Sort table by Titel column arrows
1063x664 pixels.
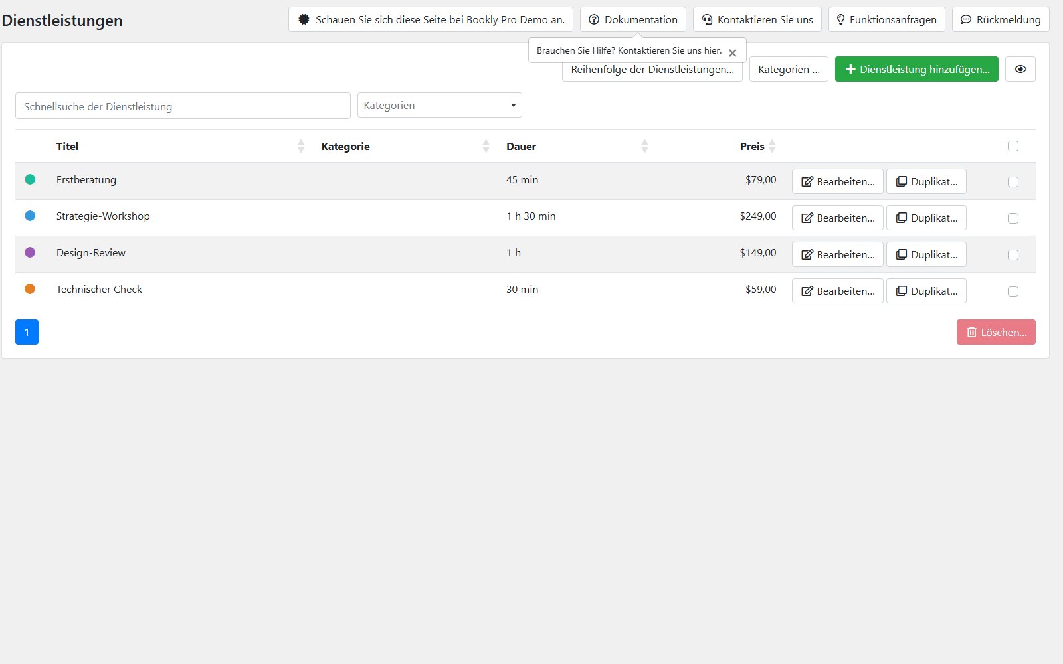[301, 146]
